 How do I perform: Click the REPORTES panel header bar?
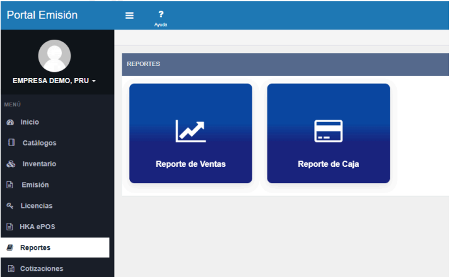[284, 64]
